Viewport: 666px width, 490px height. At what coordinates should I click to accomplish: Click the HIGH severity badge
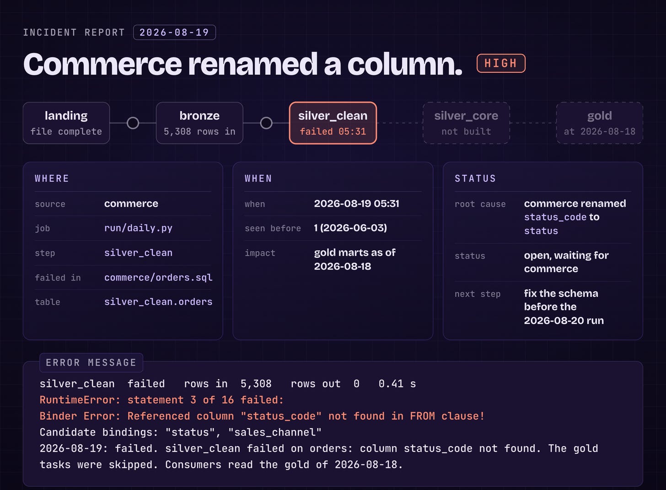[501, 63]
